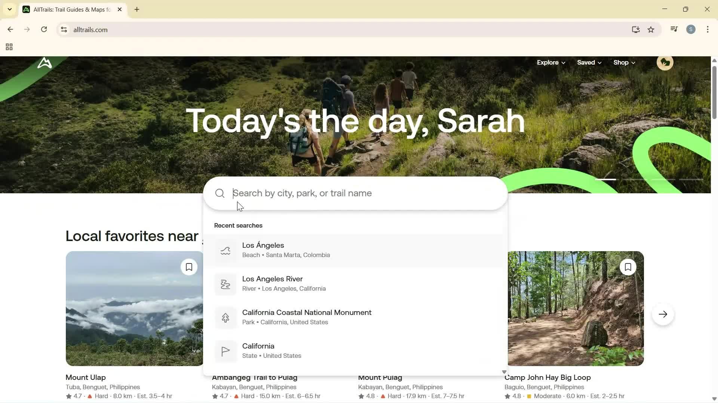The height and width of the screenshot is (403, 718).
Task: Click the flag icon next to California state
Action: tap(225, 351)
